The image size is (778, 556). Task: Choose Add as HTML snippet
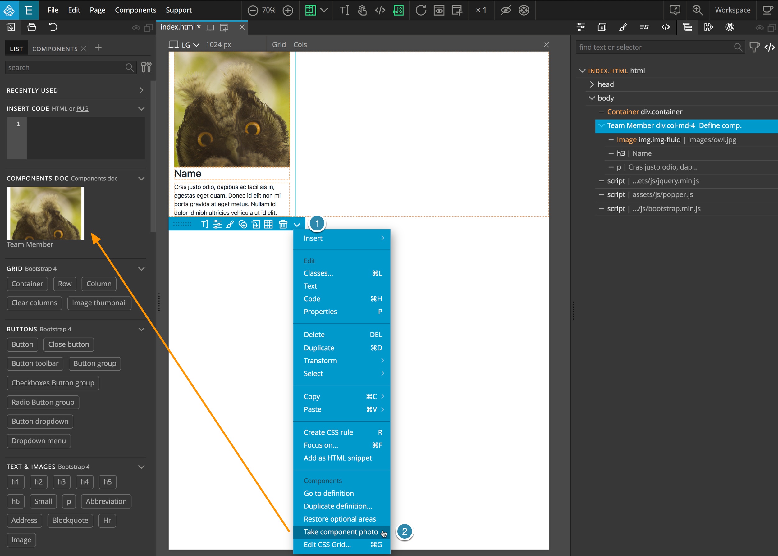(x=342, y=458)
